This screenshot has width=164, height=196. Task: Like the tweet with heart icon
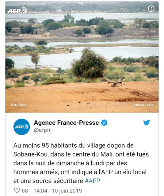coord(17,190)
